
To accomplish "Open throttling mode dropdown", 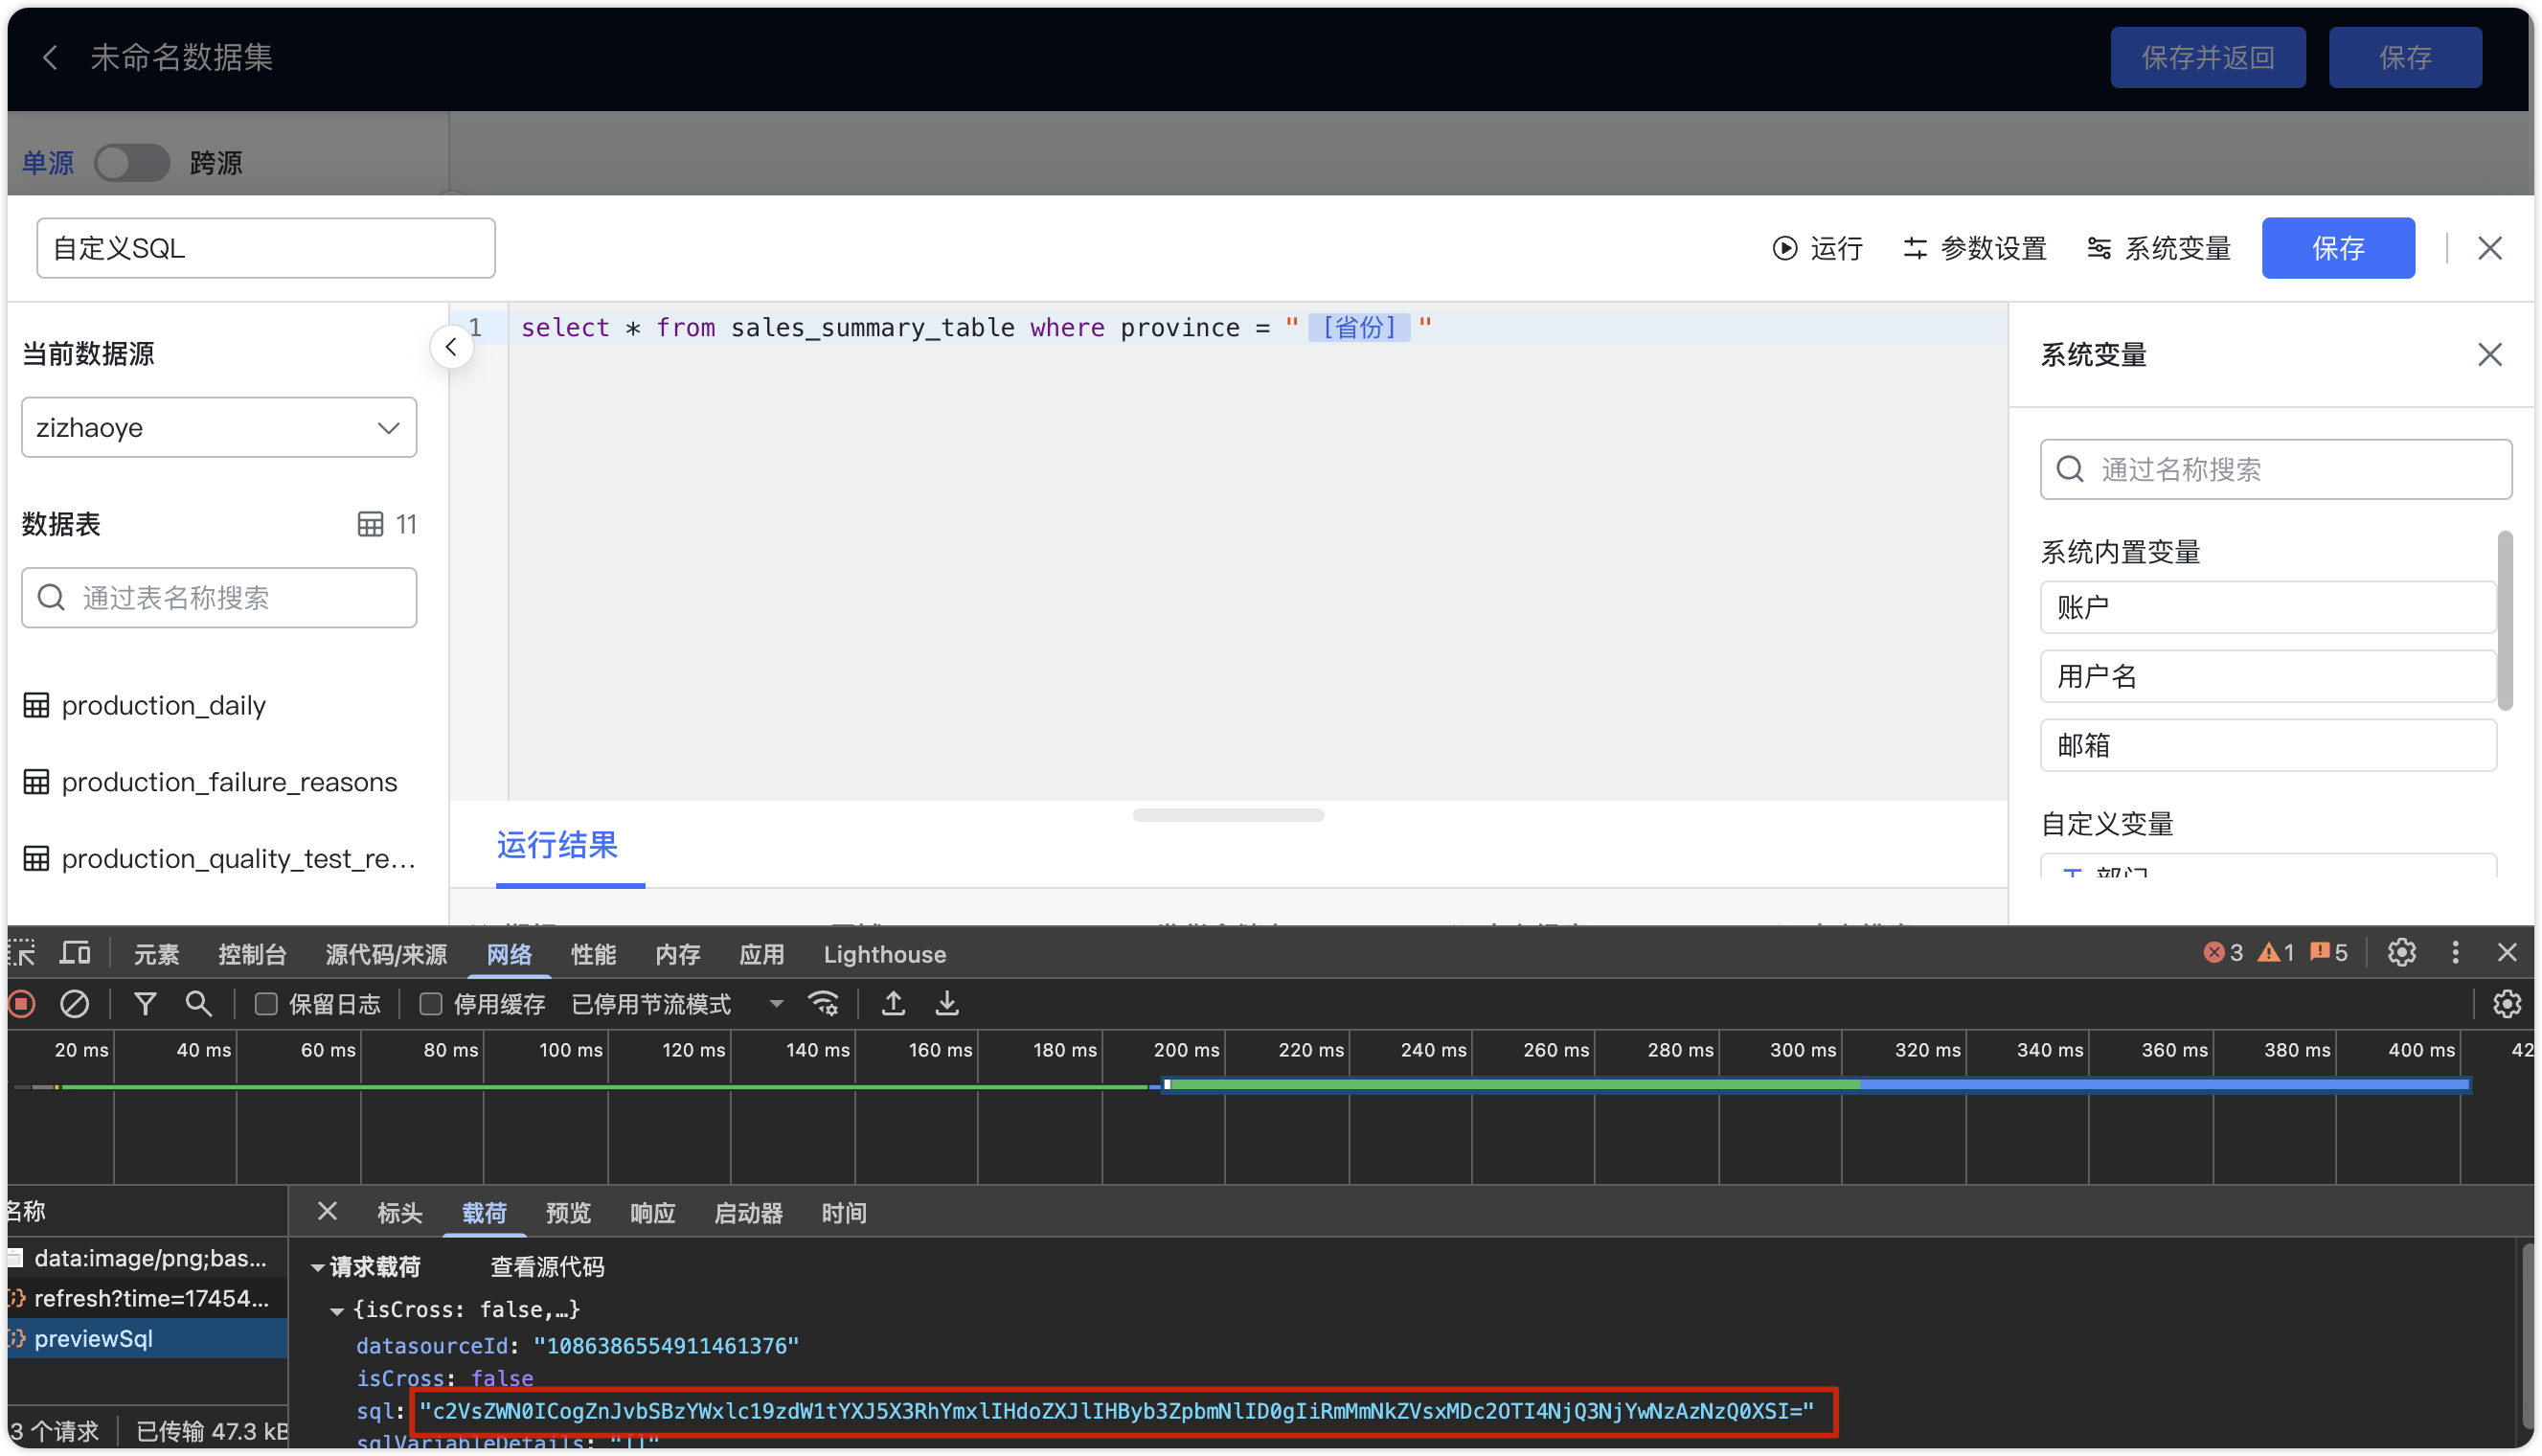I will pyautogui.click(x=677, y=1004).
